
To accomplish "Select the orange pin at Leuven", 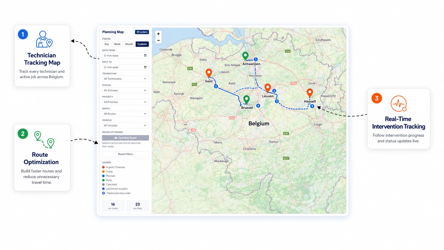I will tap(268, 87).
